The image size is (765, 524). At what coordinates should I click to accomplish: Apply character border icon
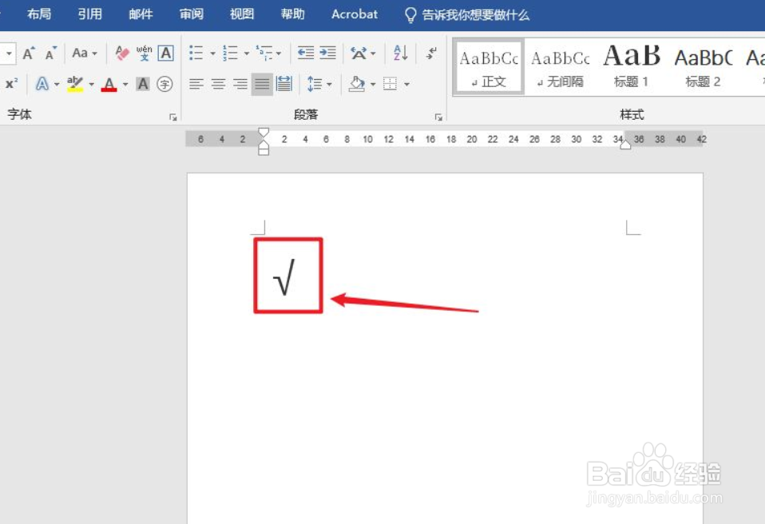[x=166, y=53]
